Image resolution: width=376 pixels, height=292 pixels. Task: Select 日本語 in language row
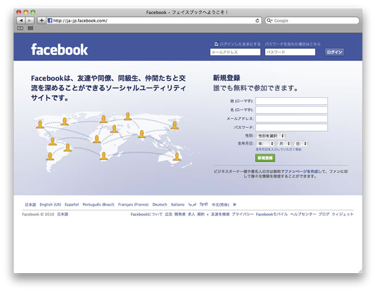[31, 204]
